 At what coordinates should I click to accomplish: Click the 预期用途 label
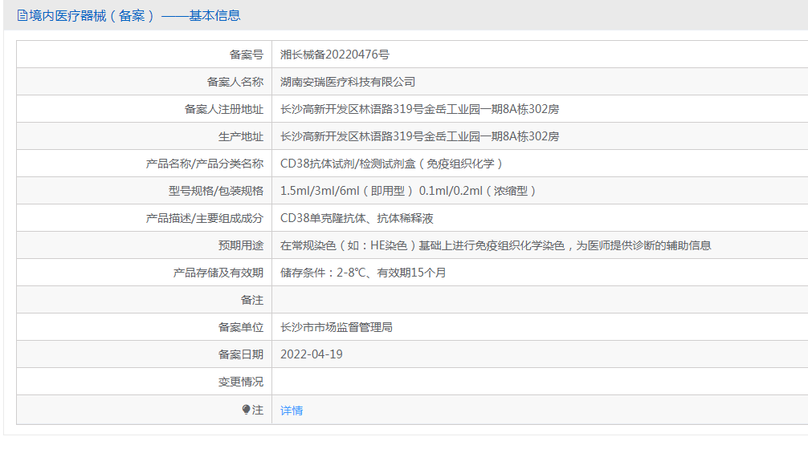[x=241, y=245]
